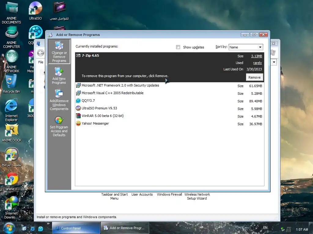Select Change or Remove Programs sidebar icon
Viewport: 313px width, 234px height.
pos(59,51)
